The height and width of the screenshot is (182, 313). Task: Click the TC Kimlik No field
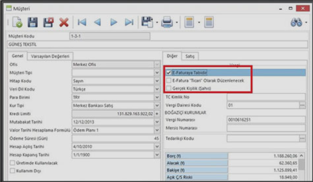(266, 97)
